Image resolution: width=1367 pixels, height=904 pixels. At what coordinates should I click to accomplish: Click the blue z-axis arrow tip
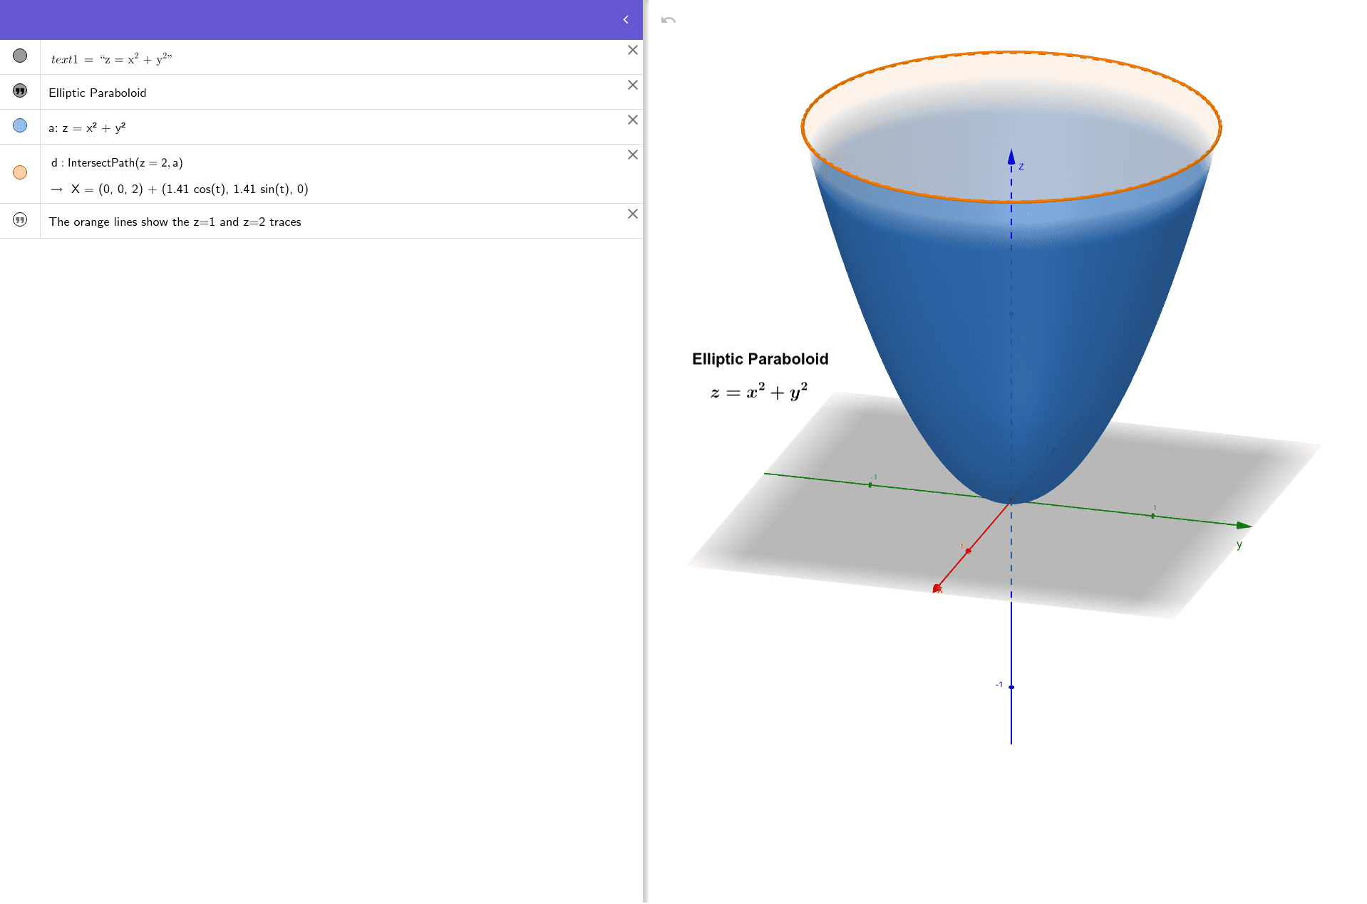coord(1011,157)
